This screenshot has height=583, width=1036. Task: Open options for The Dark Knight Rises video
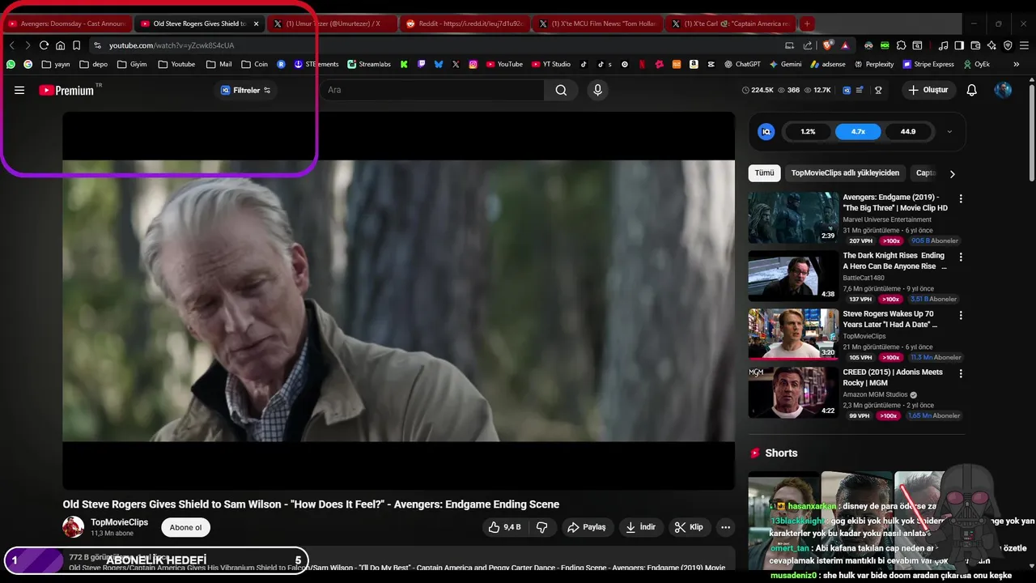point(961,257)
